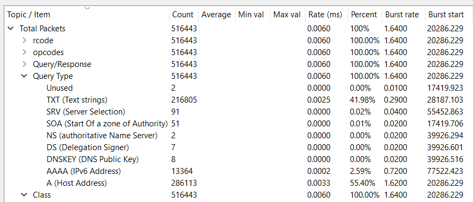Click burst start value 28187.103
The width and height of the screenshot is (473, 202).
[445, 100]
